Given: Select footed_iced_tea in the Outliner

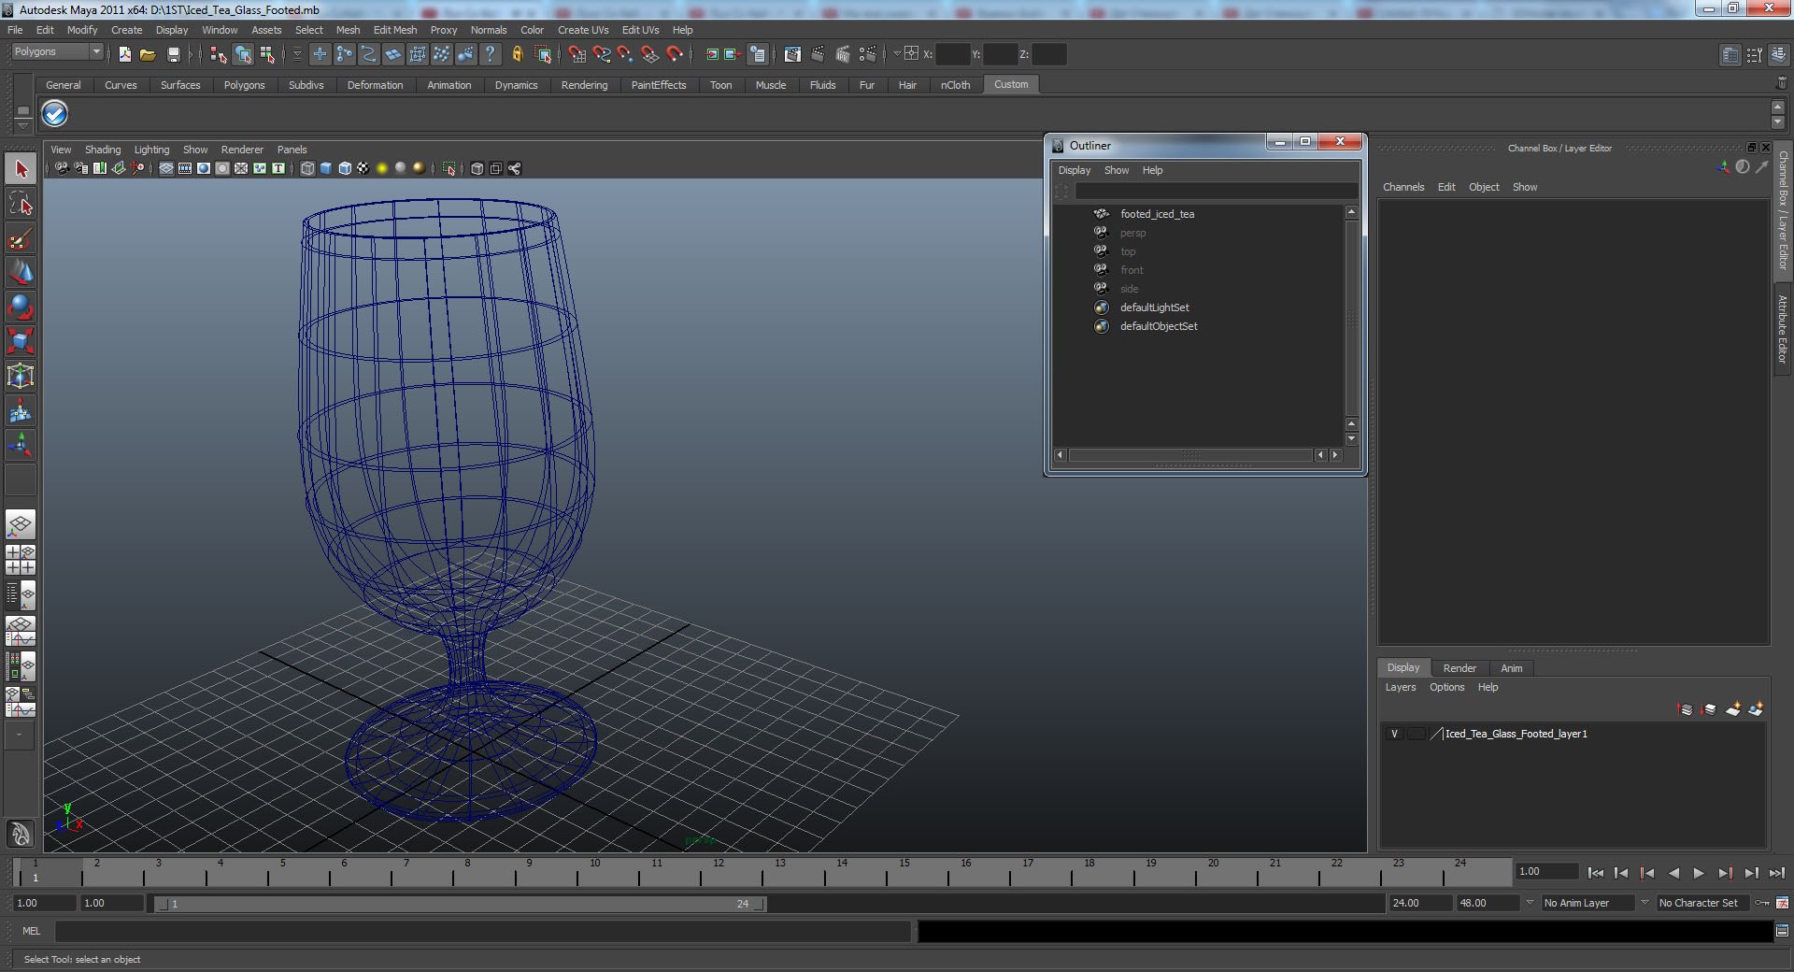Looking at the screenshot, I should click(1157, 214).
